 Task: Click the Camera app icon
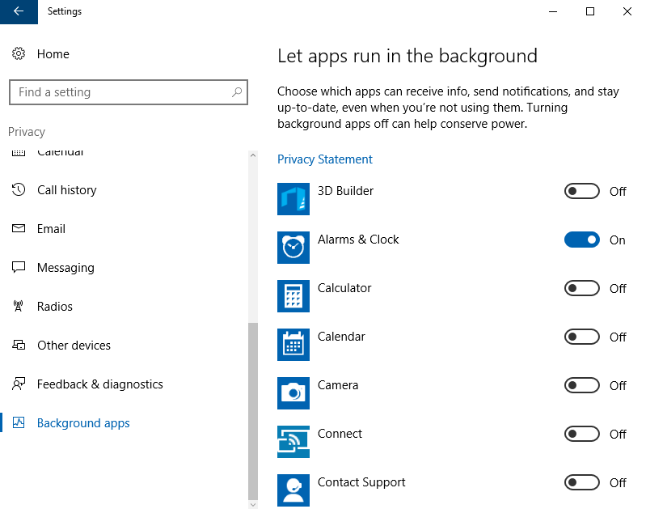click(293, 393)
